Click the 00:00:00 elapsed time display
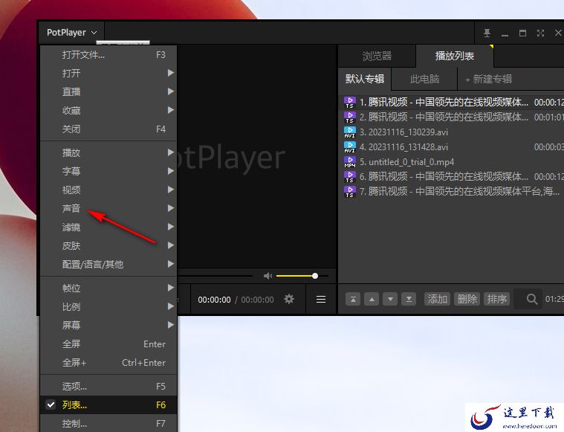 click(x=214, y=300)
